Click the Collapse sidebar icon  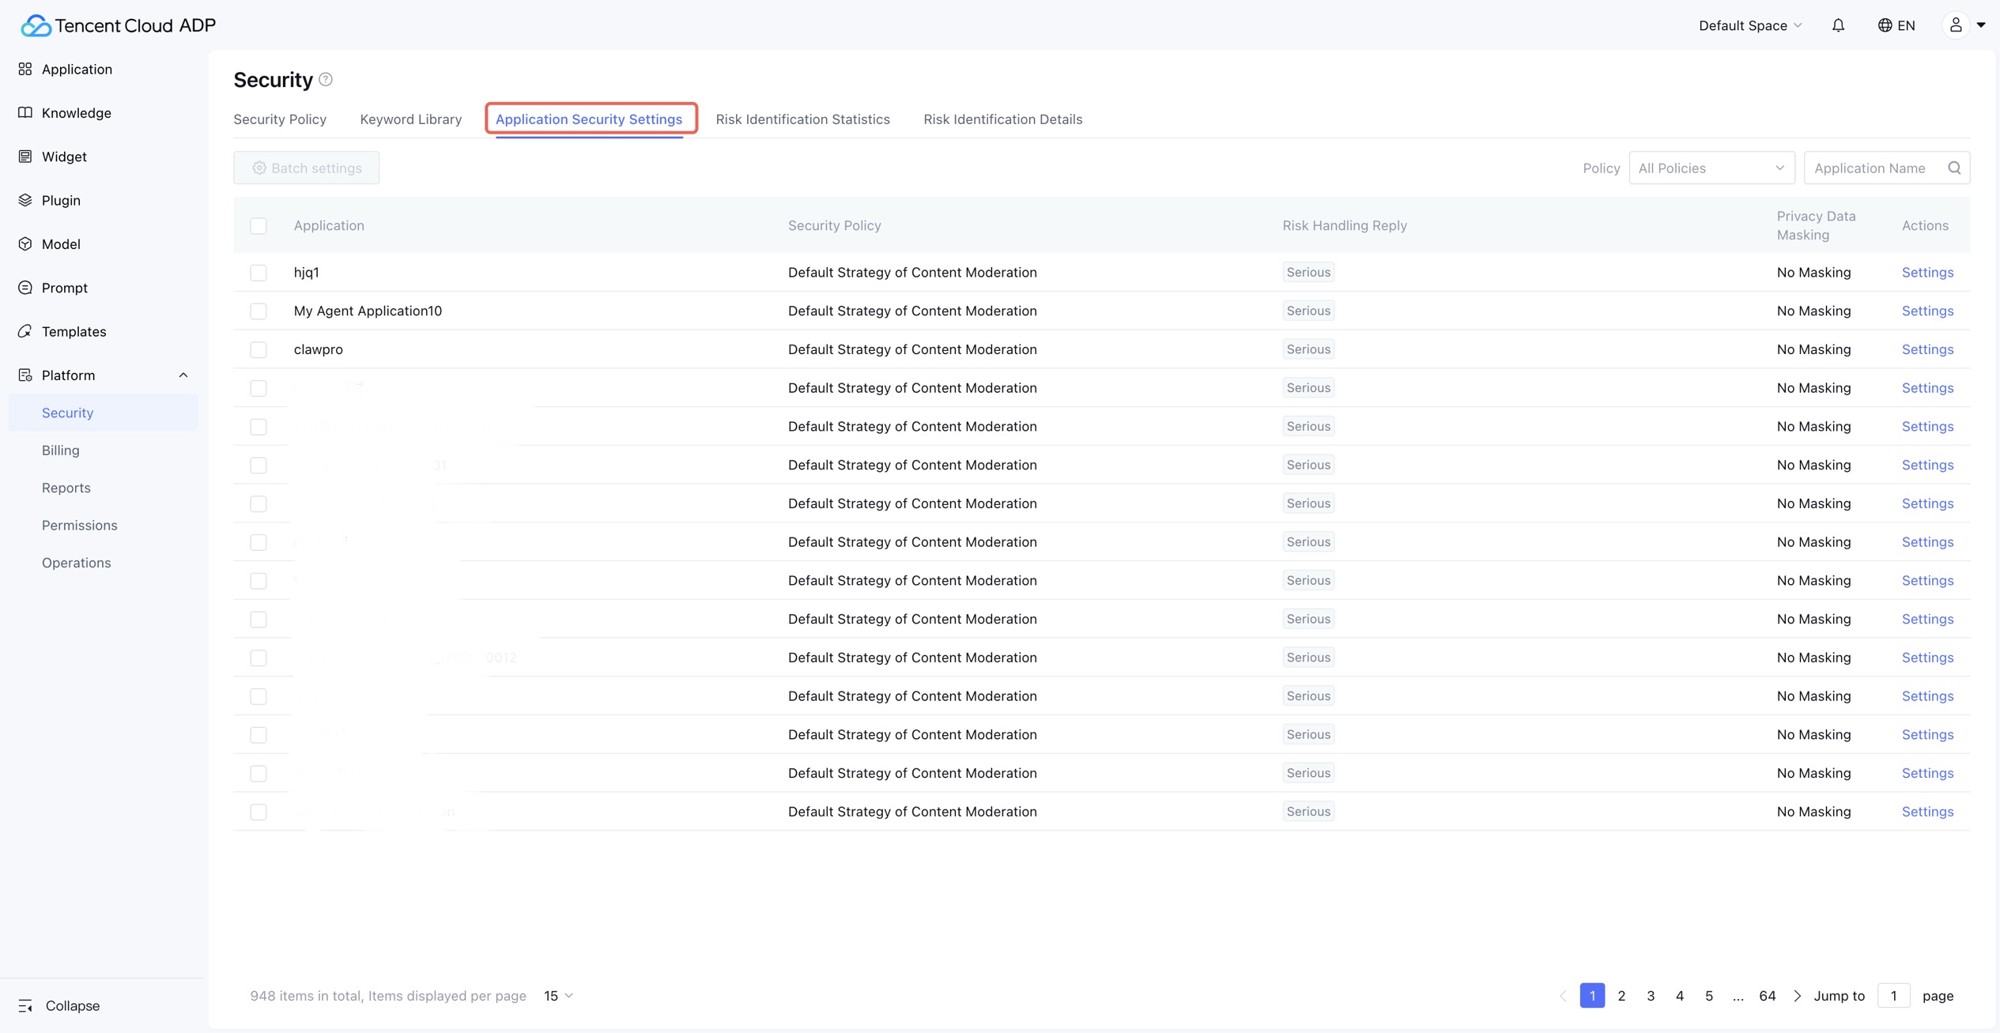(25, 1005)
